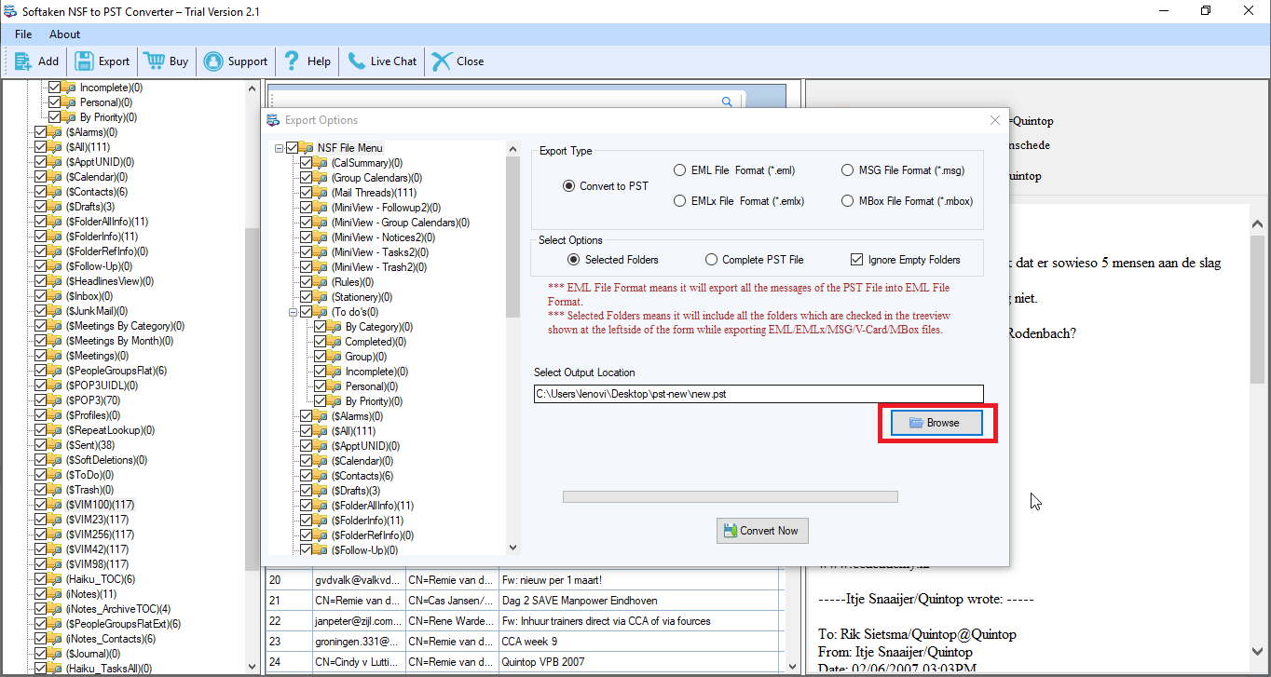
Task: Click the progress bar in the Export Options dialog
Action: (x=731, y=495)
